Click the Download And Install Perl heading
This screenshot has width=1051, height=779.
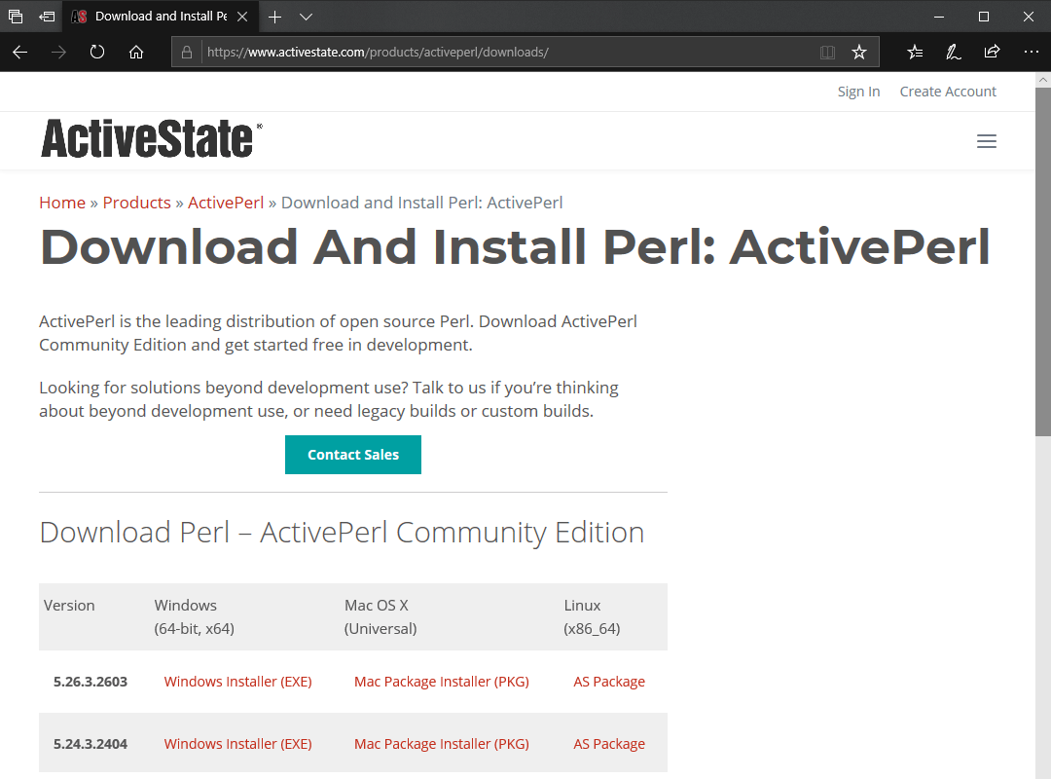pyautogui.click(x=515, y=247)
